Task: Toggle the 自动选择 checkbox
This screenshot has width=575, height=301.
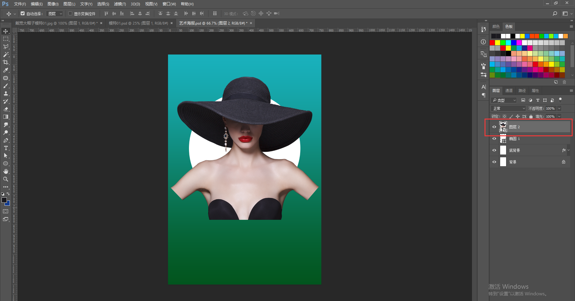Action: (23, 13)
